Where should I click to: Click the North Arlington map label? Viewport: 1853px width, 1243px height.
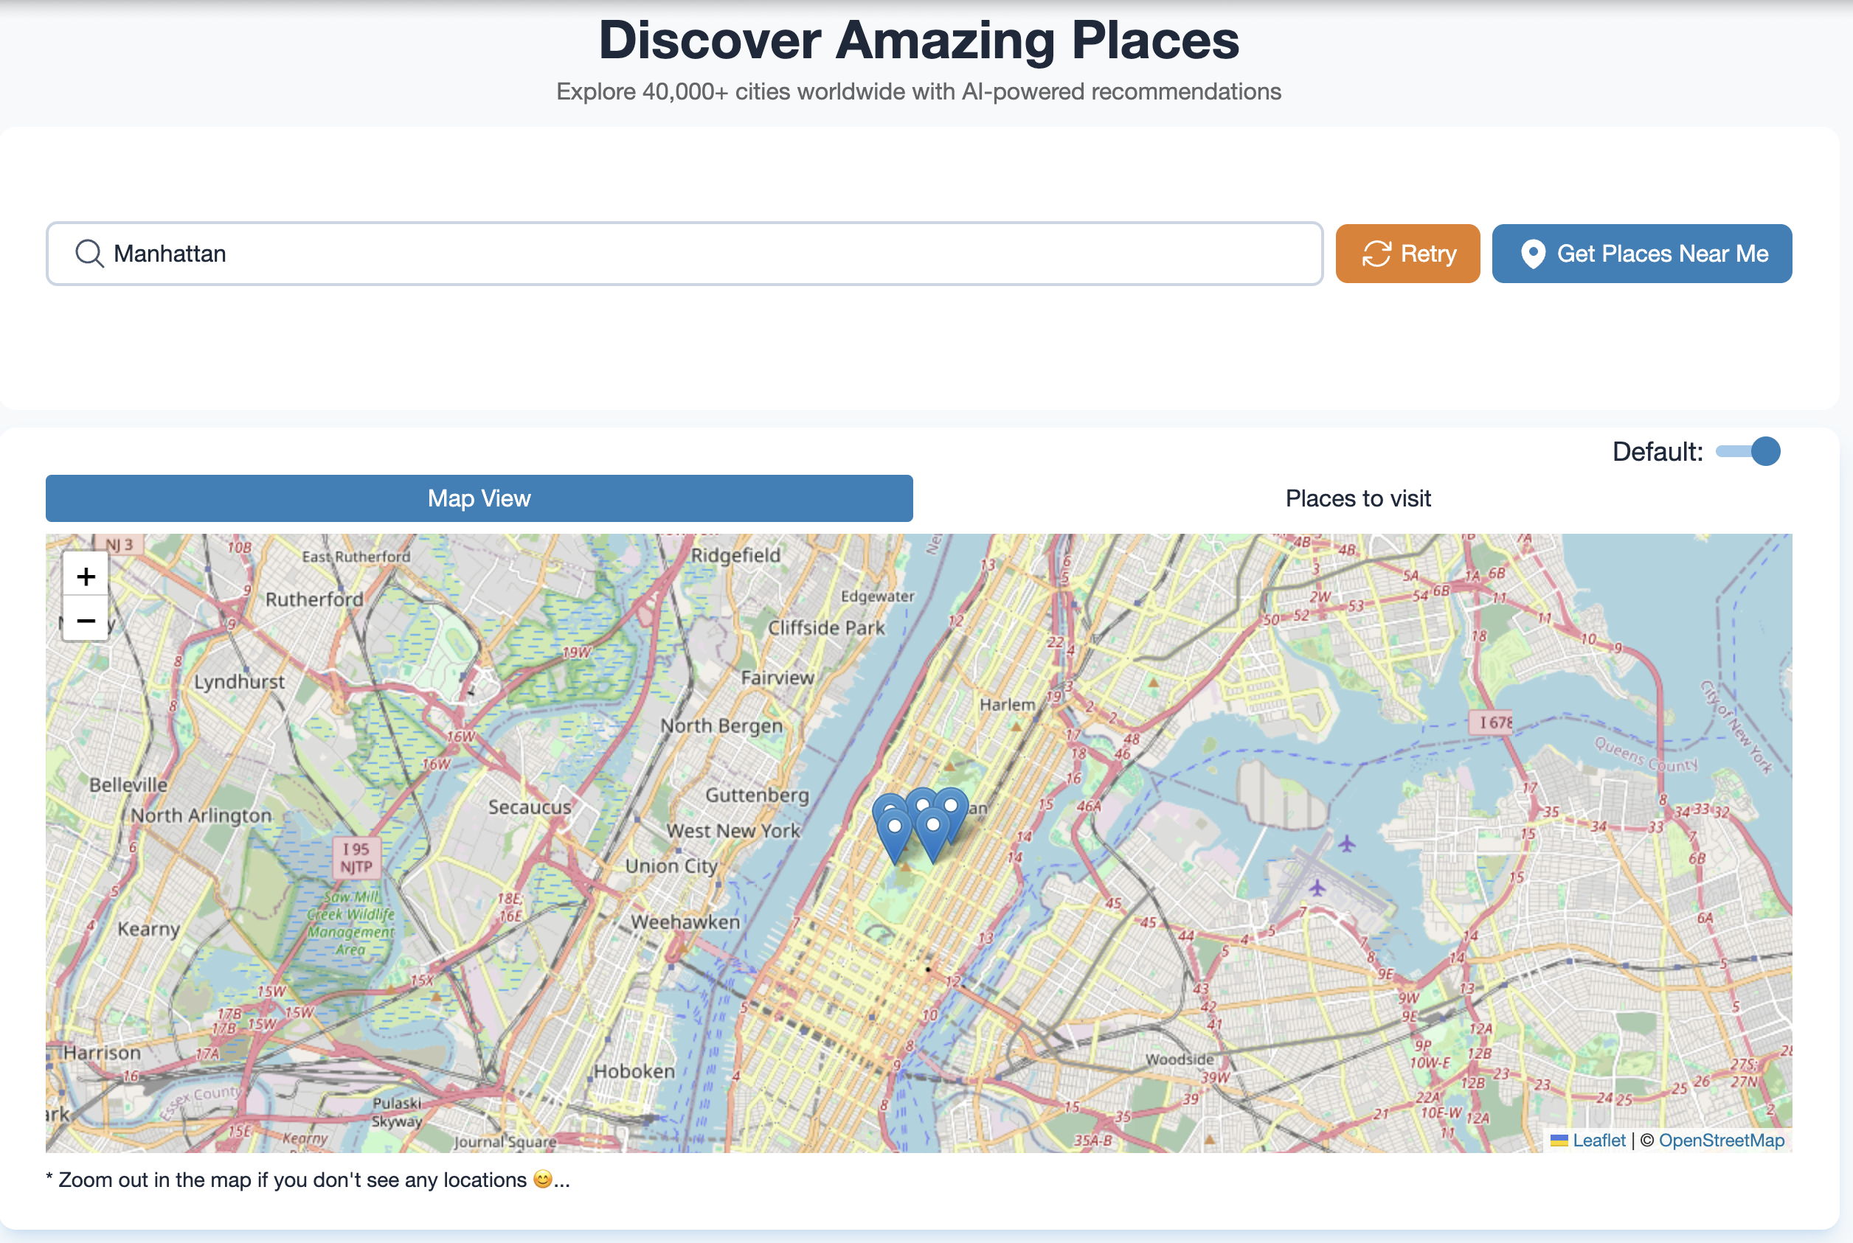201,815
